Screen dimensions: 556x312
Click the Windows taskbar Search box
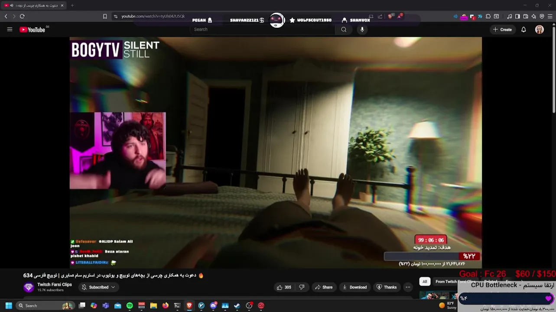[45, 305]
